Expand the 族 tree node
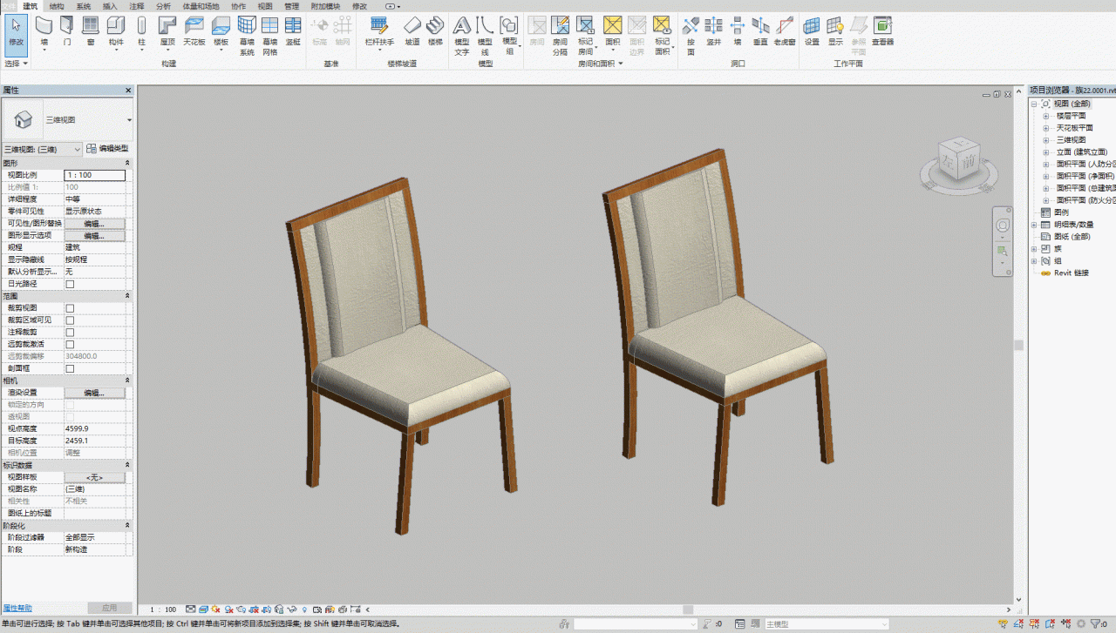The image size is (1116, 633). tap(1035, 249)
